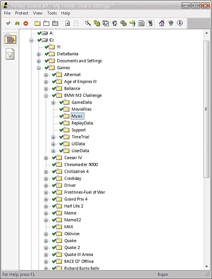Open the File menu
212x279 pixels.
(7, 13)
